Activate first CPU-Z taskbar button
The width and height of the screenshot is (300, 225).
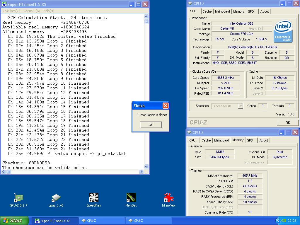click(102, 221)
